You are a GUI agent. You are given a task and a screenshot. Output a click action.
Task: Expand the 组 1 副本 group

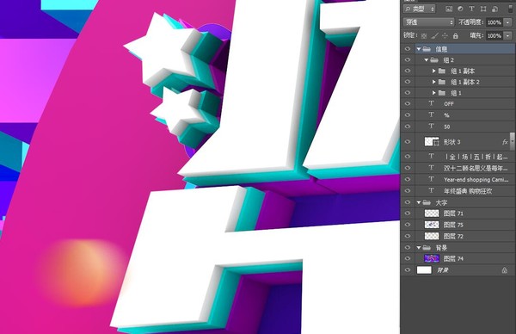click(433, 71)
